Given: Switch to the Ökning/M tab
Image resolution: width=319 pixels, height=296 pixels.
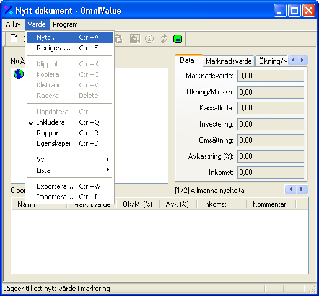Looking at the screenshot, I should [272, 61].
